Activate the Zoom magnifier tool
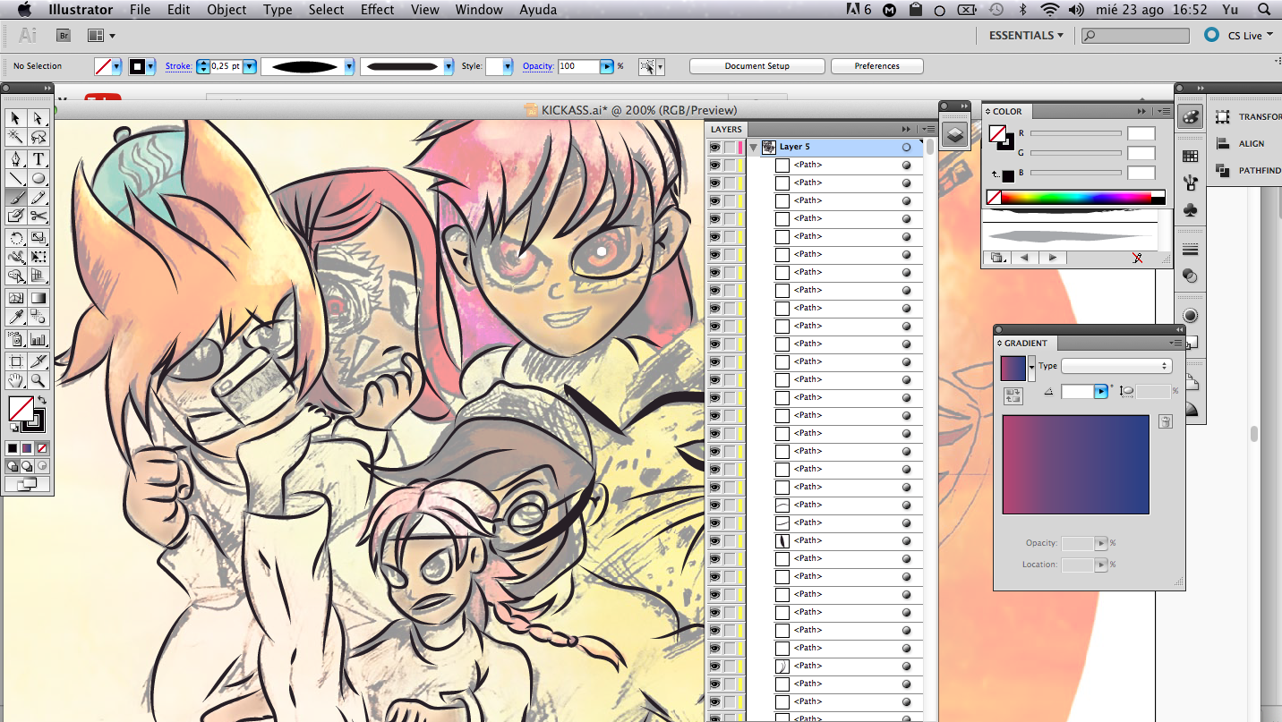The height and width of the screenshot is (722, 1282). [38, 380]
